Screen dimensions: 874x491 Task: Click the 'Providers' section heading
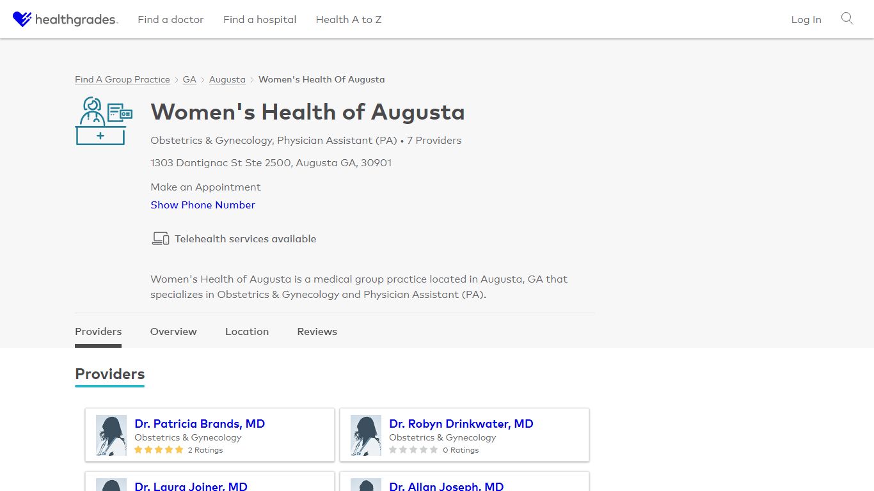(x=110, y=374)
